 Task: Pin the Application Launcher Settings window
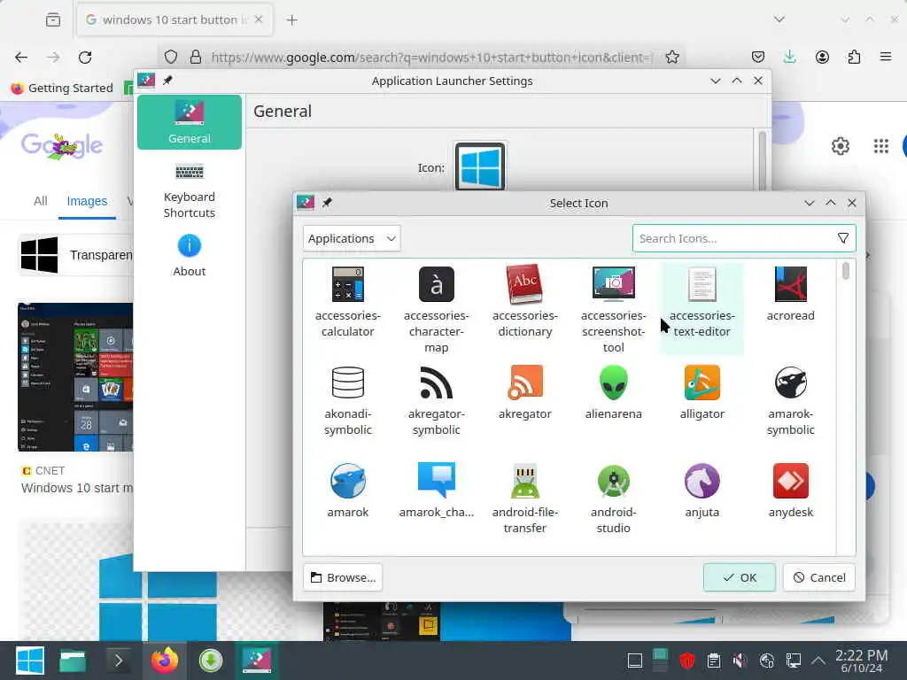(x=167, y=81)
